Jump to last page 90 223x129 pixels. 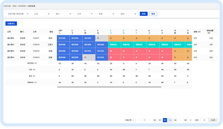pyautogui.click(x=185, y=120)
